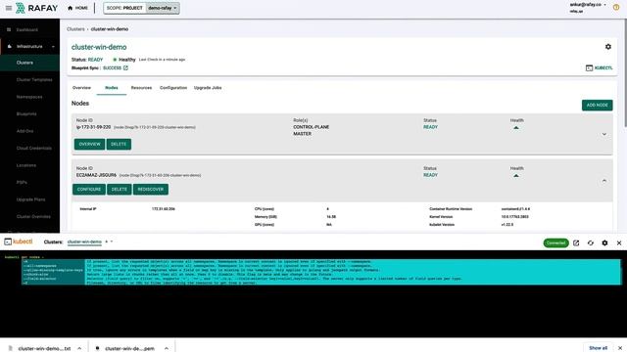Select Clusters in the sidebar

(x=24, y=63)
